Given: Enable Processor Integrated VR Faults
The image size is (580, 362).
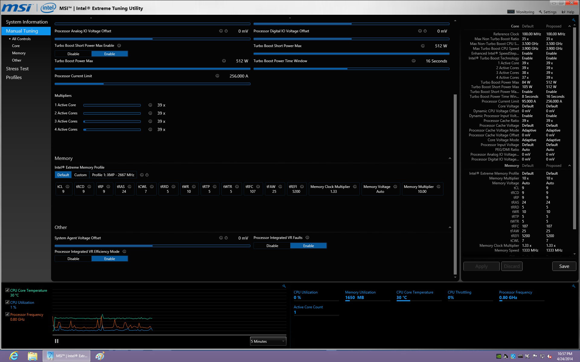Looking at the screenshot, I should click(x=308, y=246).
